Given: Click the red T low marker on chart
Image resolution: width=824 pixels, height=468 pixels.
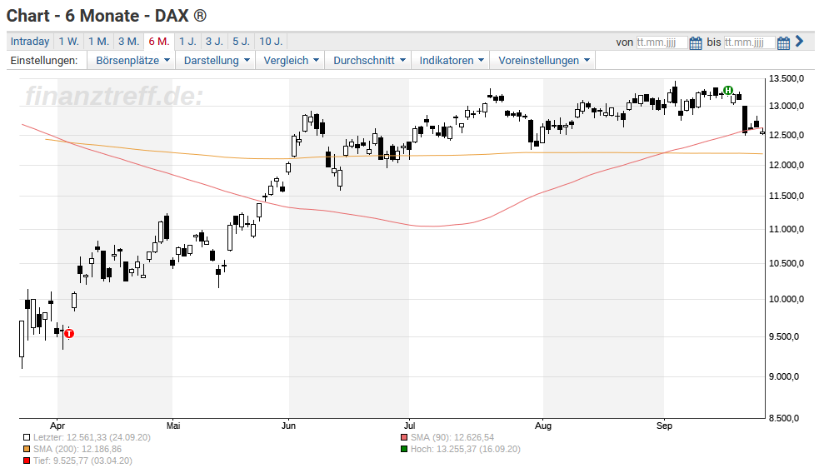Looking at the screenshot, I should (69, 334).
